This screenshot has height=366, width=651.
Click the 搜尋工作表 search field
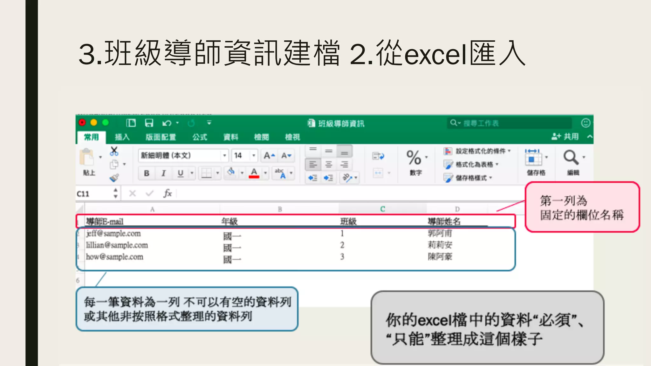point(510,123)
